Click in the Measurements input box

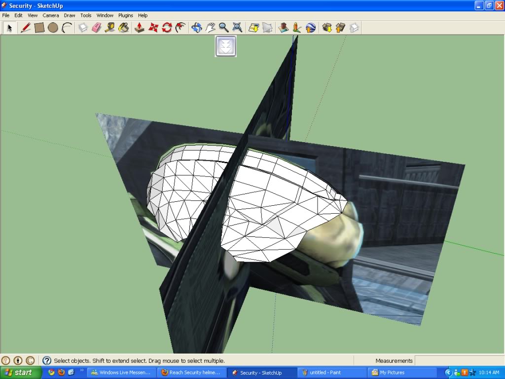[x=459, y=361]
